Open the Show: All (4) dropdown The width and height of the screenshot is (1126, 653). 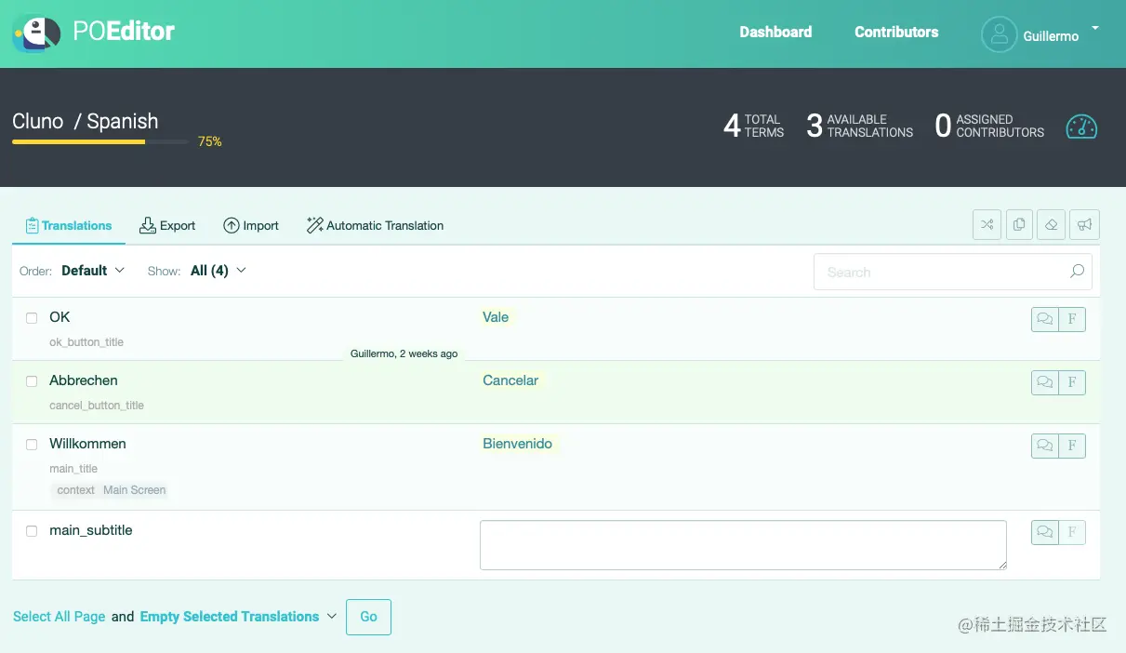click(219, 271)
